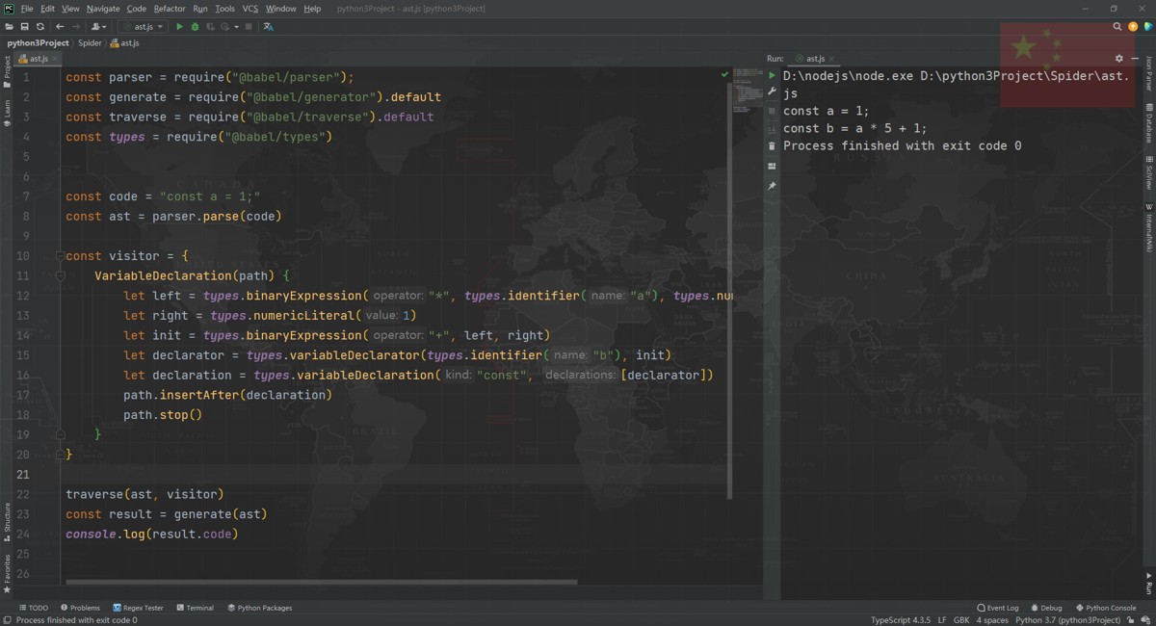1156x626 pixels.
Task: Open the ast.js run configuration dropdown
Action: (x=142, y=26)
